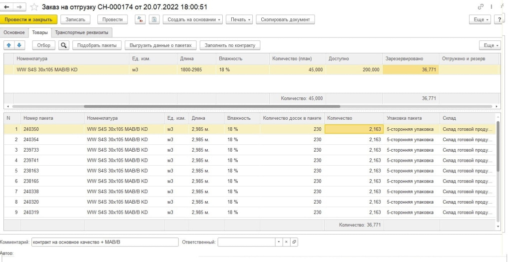
Task: Click the Номенклатура header in the upper table
Action: [71, 59]
